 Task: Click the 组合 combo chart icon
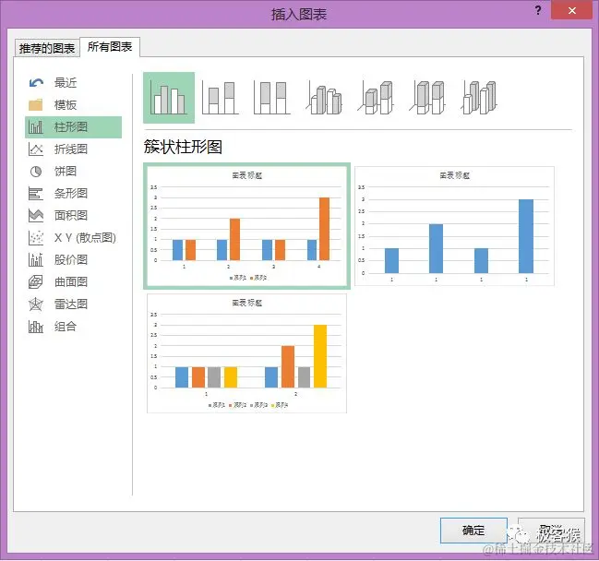coord(35,327)
